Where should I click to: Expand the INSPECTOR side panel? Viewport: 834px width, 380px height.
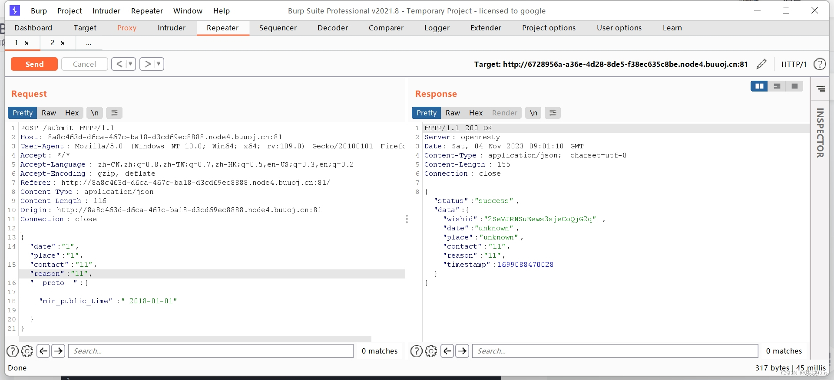pos(820,133)
